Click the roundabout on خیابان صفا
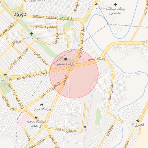The height and width of the screenshot is (148, 148). [x=113, y=75]
